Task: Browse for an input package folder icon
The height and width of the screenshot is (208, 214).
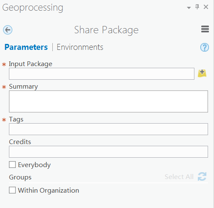Action: [x=202, y=73]
